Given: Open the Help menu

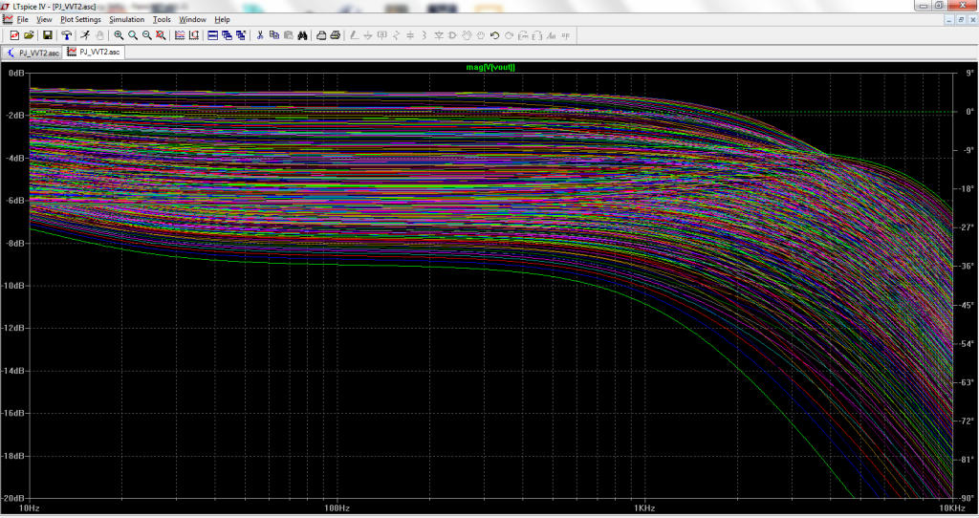Looking at the screenshot, I should tap(222, 19).
